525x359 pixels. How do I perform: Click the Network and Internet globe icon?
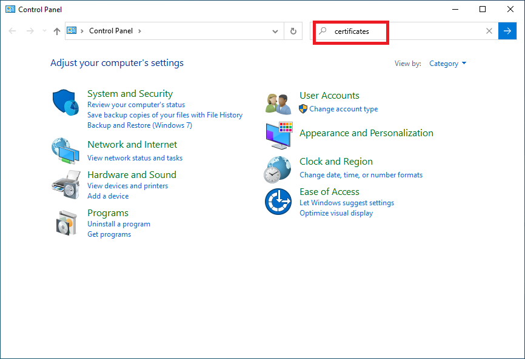click(65, 151)
